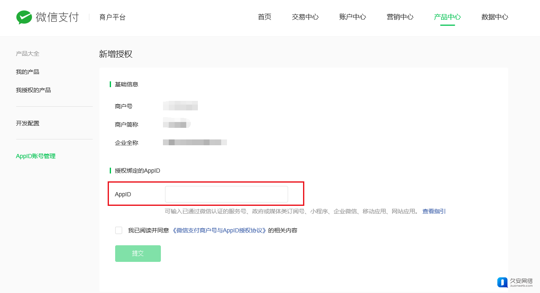Open 开发配置 from the left menu

[x=27, y=123]
